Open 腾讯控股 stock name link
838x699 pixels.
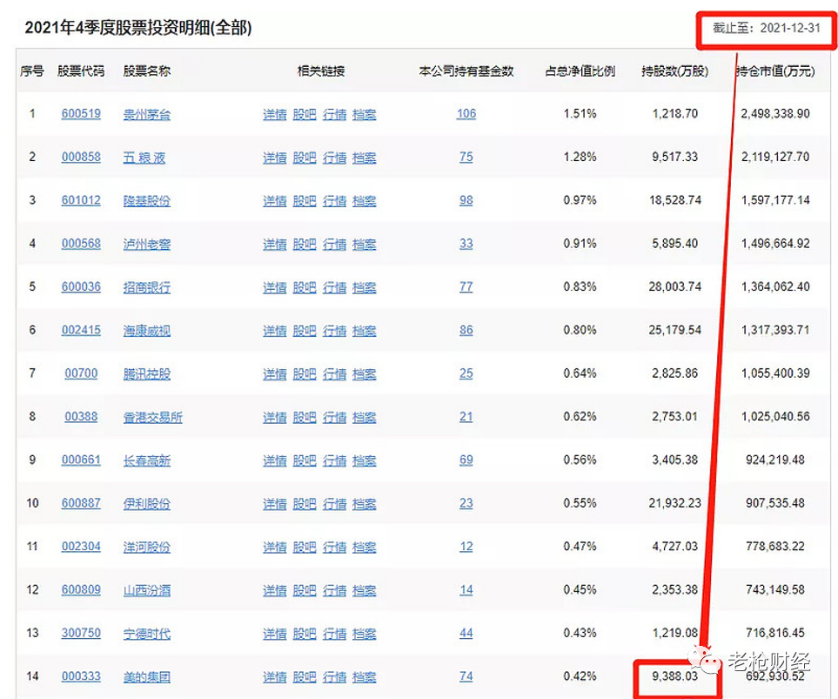point(147,374)
